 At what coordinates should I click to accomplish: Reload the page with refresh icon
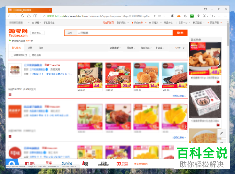(22, 16)
